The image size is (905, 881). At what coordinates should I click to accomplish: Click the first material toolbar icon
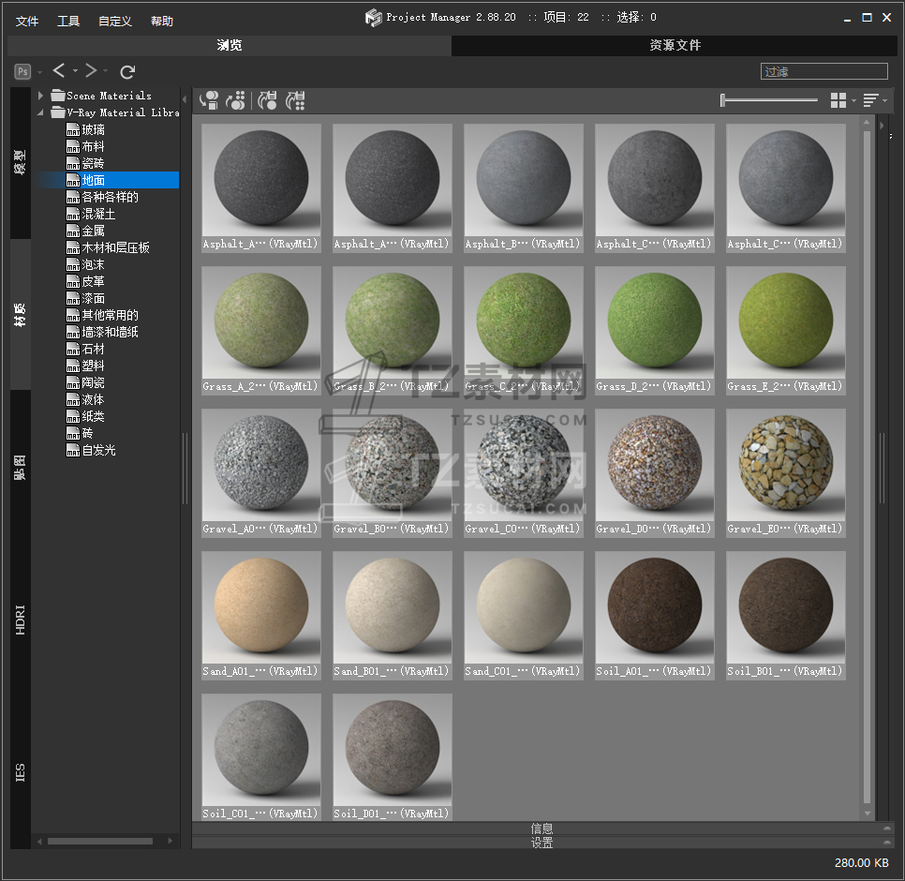(x=210, y=100)
